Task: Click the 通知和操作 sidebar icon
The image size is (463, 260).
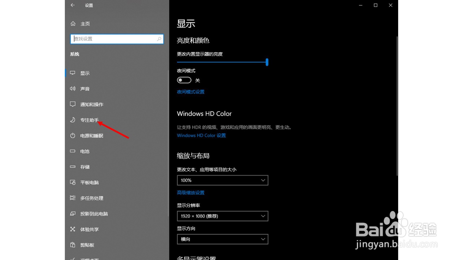Action: pos(91,104)
